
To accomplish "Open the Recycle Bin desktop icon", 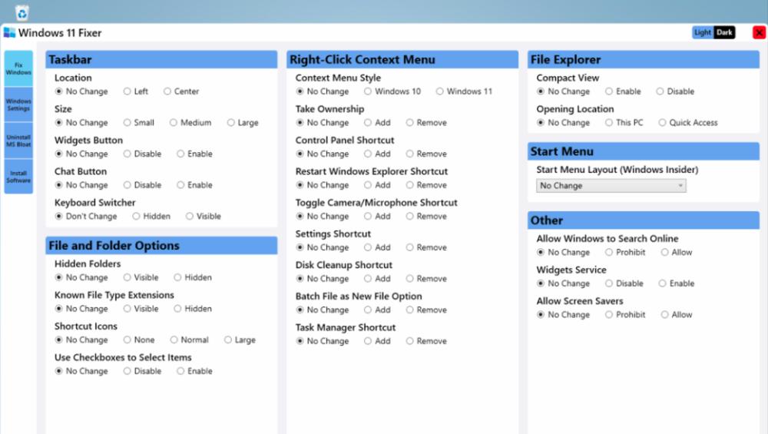I will [x=22, y=13].
